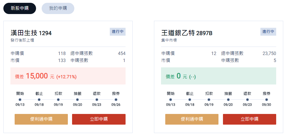Screen dimensions: 288x135
Task: Click the 抽籤 09/20 marker on 王道銀乙特 timeline
Action: [228, 100]
